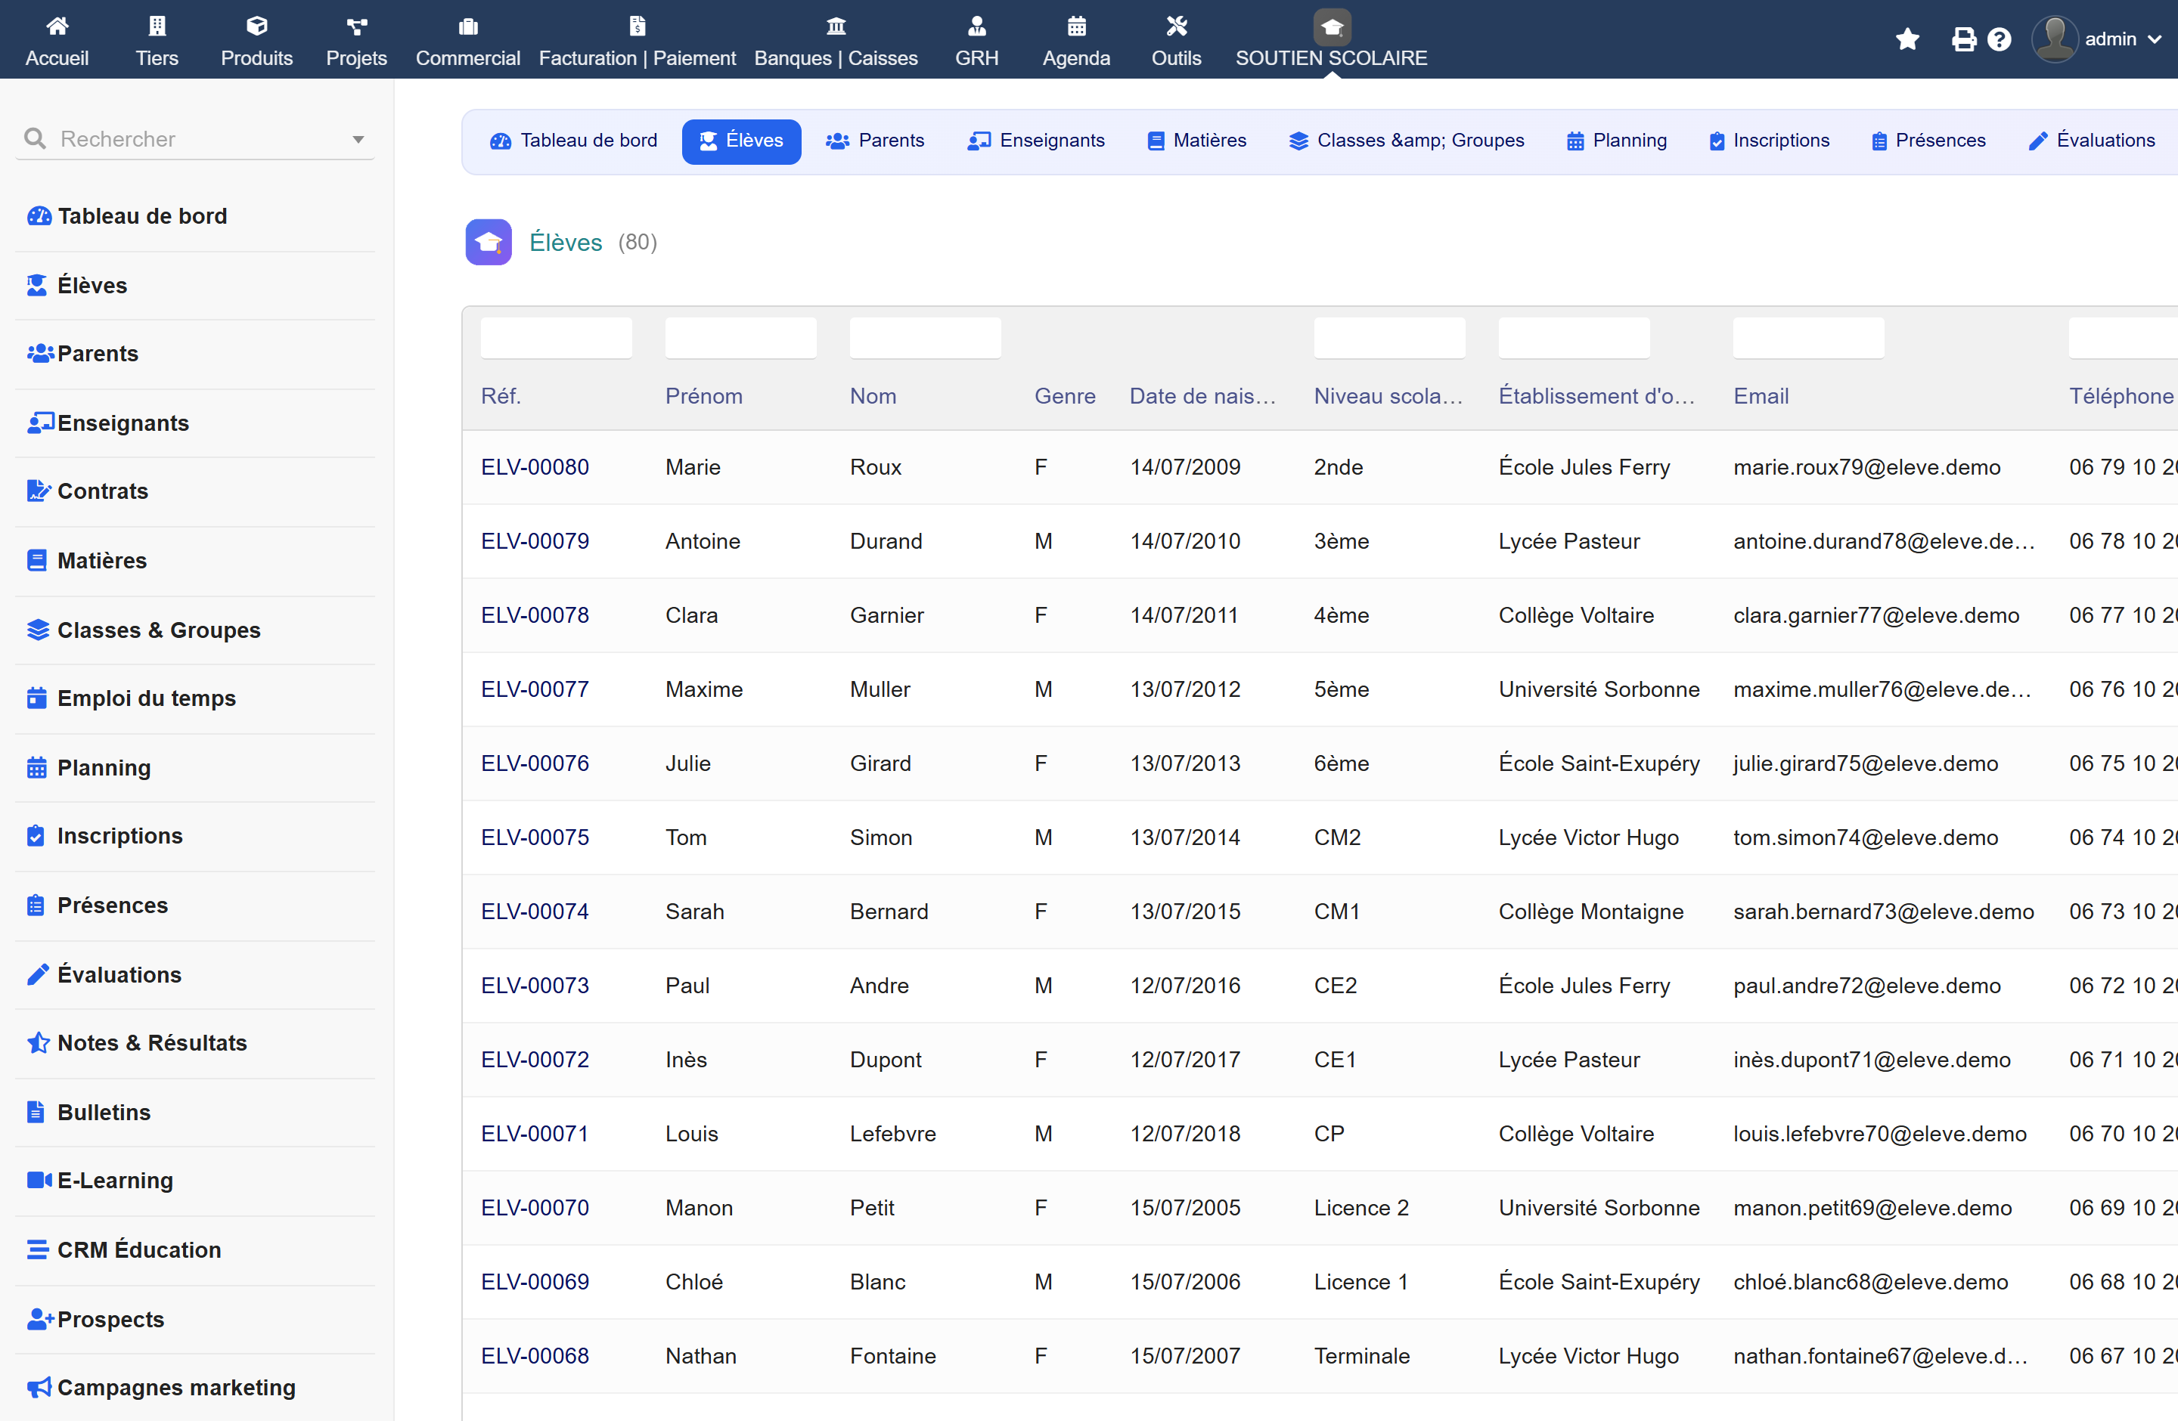This screenshot has height=1421, width=2178.
Task: Click the Nom column filter field
Action: pyautogui.click(x=925, y=339)
